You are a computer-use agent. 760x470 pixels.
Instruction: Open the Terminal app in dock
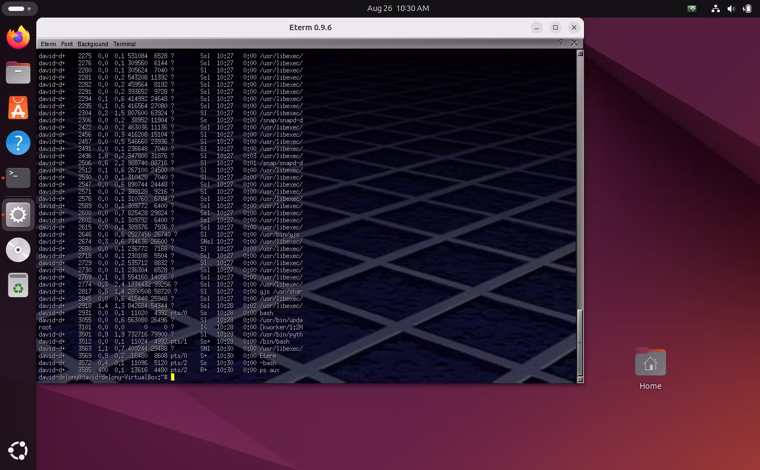pyautogui.click(x=18, y=178)
